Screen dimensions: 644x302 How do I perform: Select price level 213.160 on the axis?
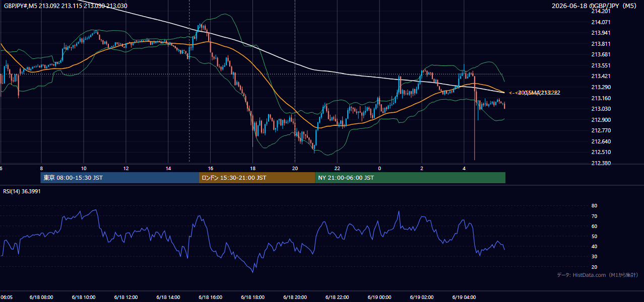coord(601,98)
